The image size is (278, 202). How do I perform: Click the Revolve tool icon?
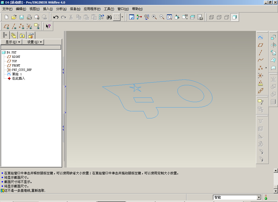(x=273, y=45)
